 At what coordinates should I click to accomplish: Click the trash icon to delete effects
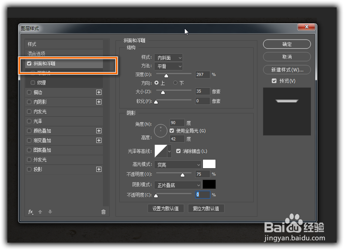pos(103,212)
